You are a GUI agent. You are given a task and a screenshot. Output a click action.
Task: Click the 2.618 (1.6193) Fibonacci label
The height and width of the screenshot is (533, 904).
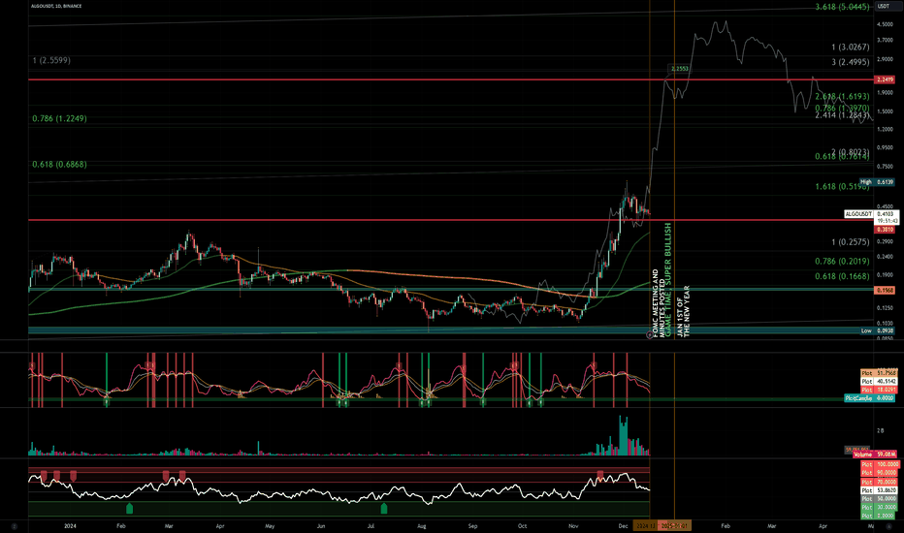coord(842,96)
